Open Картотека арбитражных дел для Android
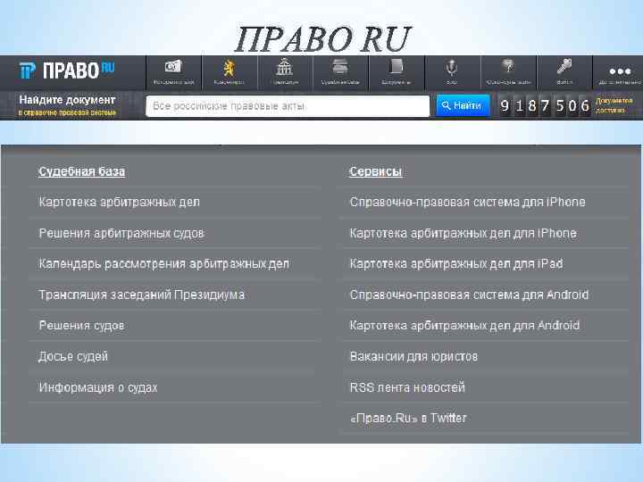This screenshot has height=482, width=643. (464, 326)
